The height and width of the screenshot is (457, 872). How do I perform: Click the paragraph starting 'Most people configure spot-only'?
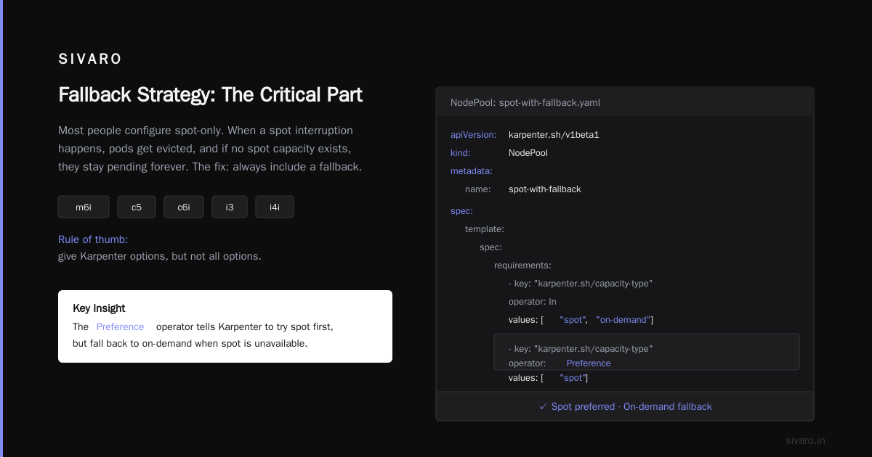pyautogui.click(x=210, y=149)
